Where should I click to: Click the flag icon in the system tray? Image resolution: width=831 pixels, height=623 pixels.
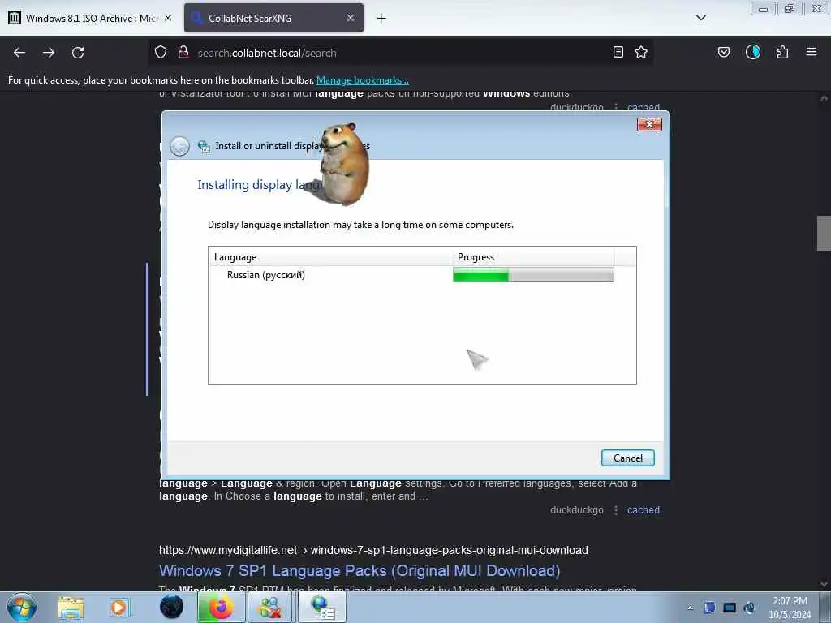point(709,608)
